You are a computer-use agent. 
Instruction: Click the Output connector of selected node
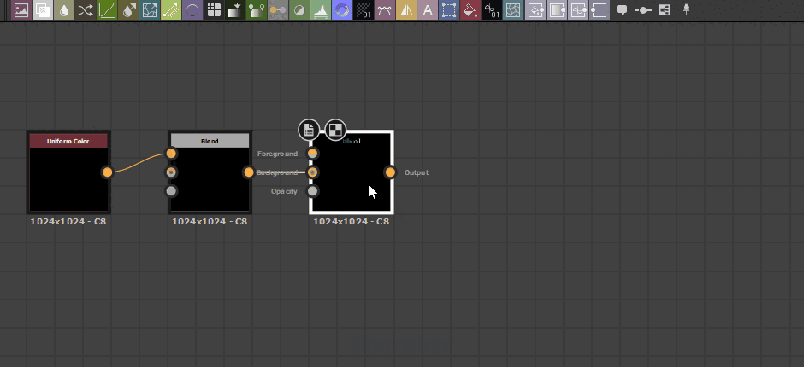pos(390,172)
